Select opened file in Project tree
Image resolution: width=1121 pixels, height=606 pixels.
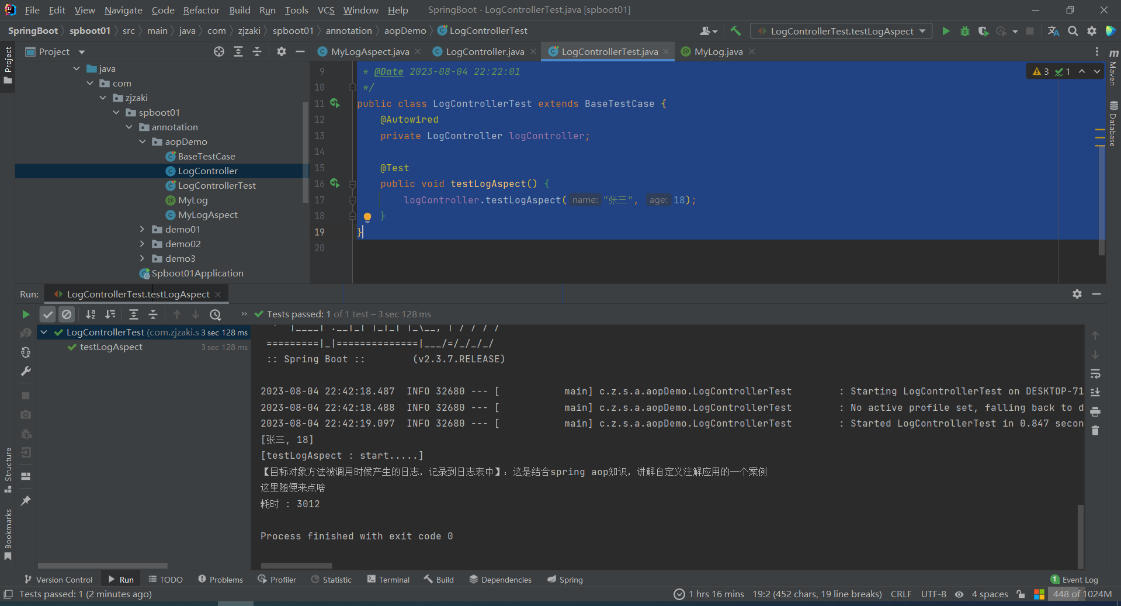point(219,51)
